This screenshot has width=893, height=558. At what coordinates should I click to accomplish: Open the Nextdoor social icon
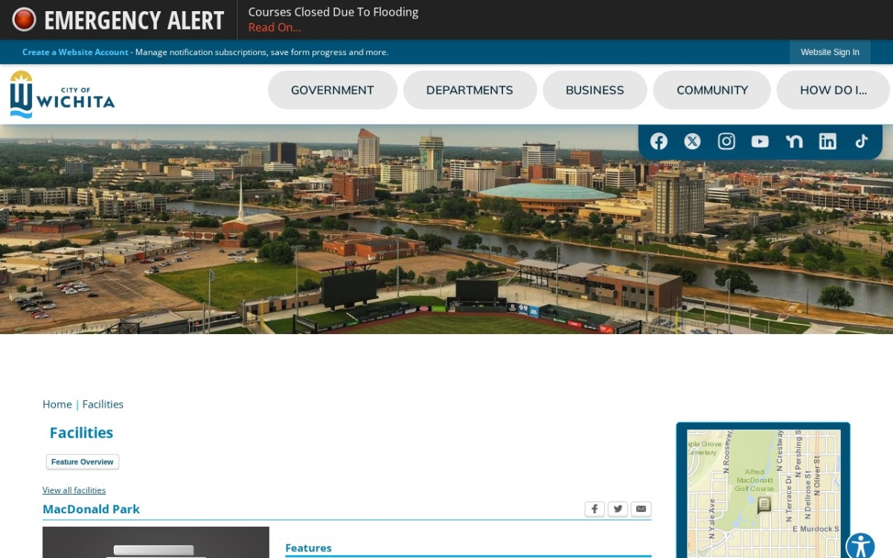794,141
